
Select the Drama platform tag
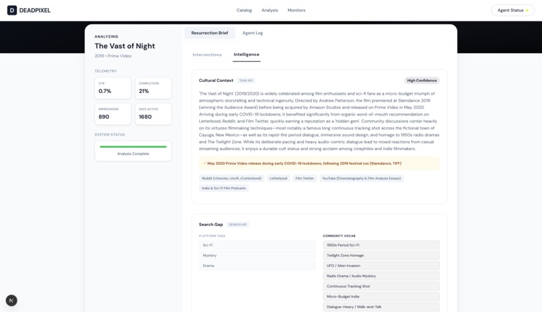click(x=257, y=266)
